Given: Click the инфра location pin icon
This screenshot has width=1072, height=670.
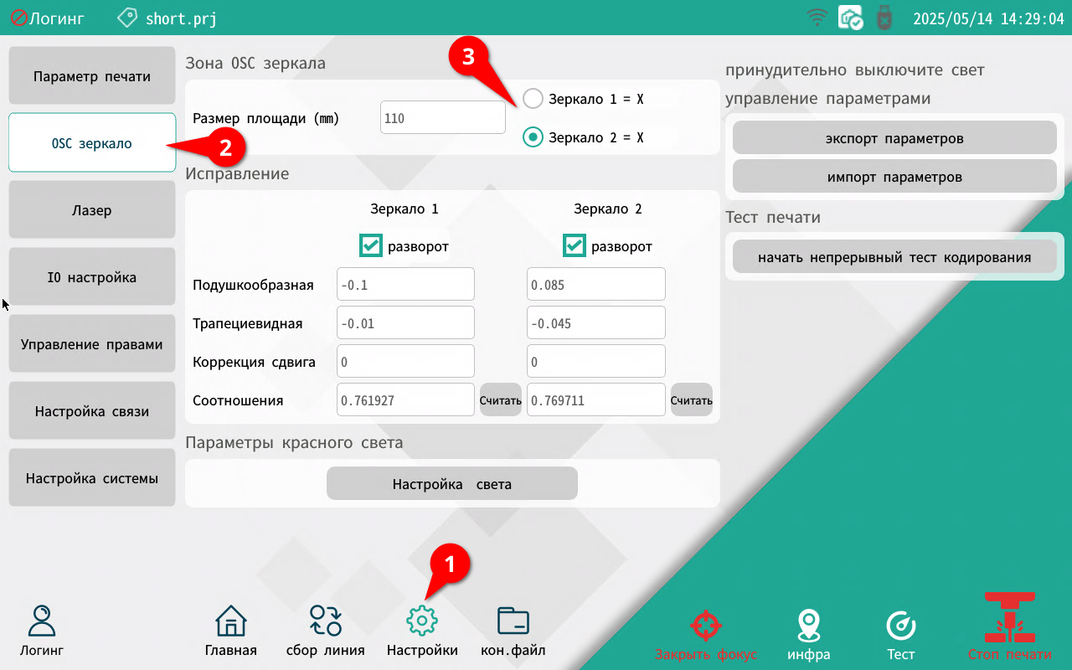Looking at the screenshot, I should [808, 626].
